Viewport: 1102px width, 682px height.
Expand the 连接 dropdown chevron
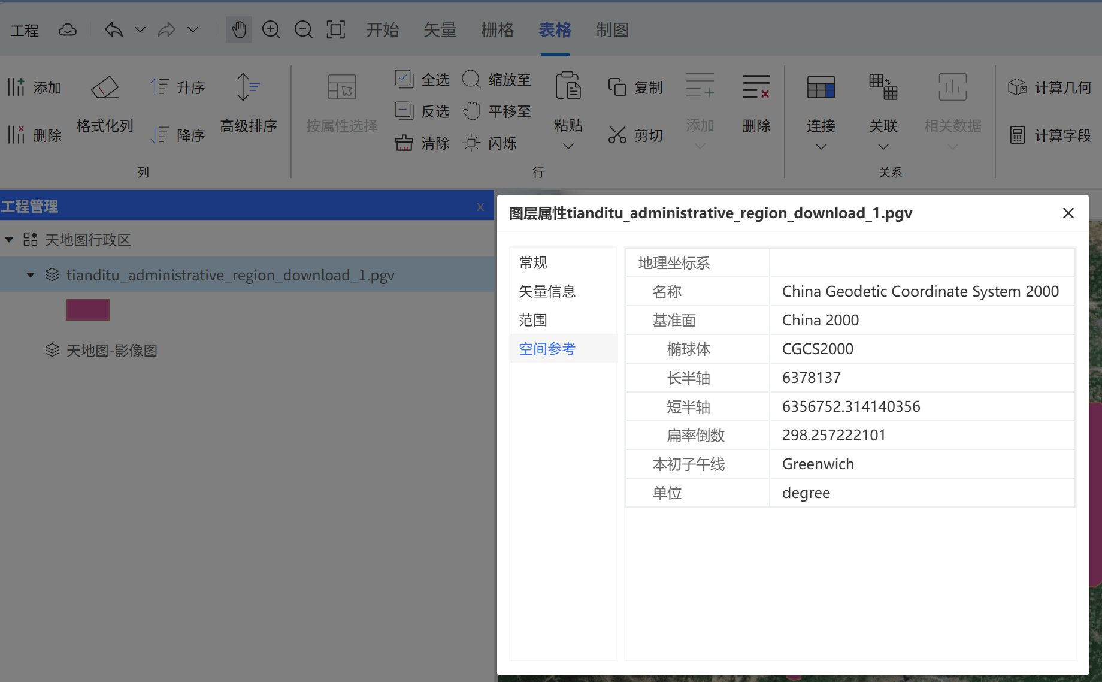click(x=821, y=147)
